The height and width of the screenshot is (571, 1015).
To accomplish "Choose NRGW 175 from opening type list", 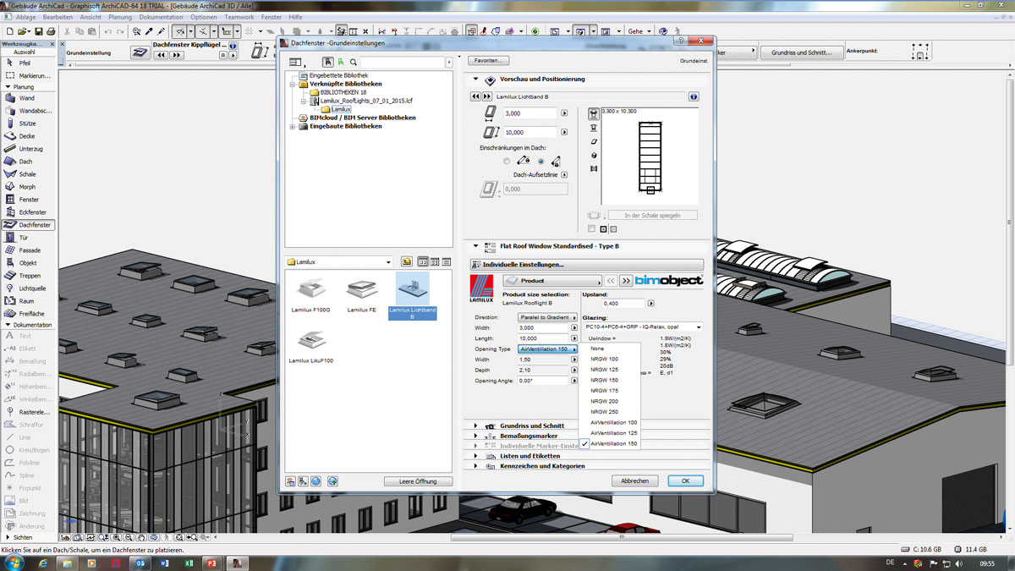I will coord(604,391).
